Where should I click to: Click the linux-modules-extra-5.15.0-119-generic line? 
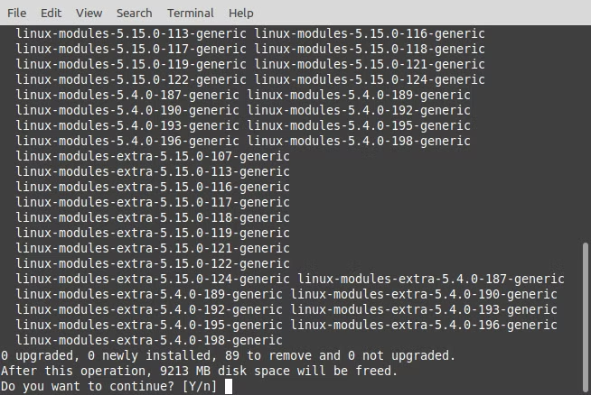click(153, 233)
